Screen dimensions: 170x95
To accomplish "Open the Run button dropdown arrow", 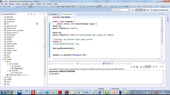I will pos(65,7).
